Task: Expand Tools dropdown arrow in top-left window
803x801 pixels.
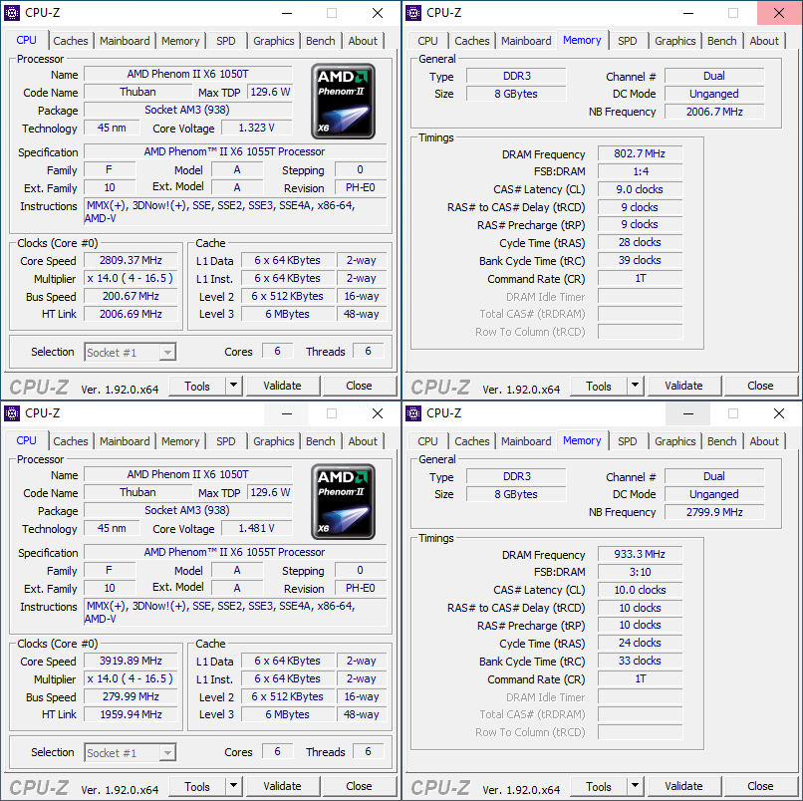Action: [233, 386]
